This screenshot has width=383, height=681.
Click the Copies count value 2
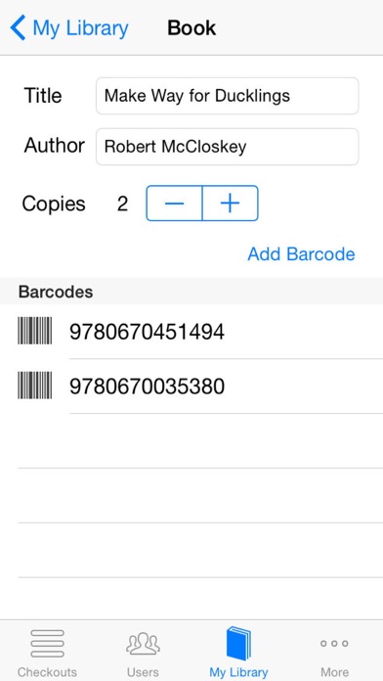(123, 204)
